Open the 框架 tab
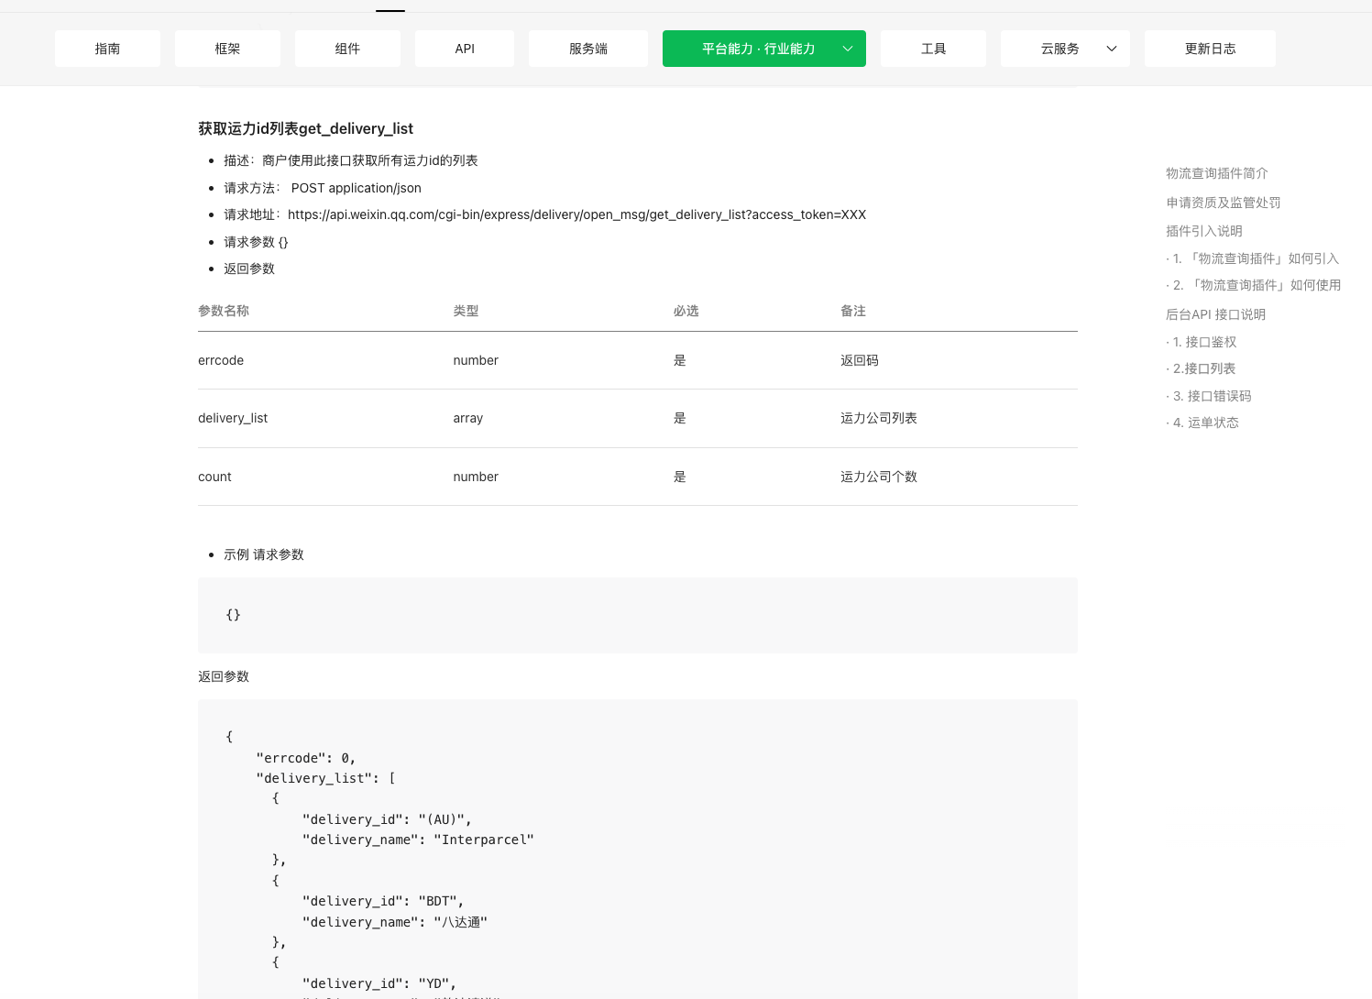 pos(227,49)
